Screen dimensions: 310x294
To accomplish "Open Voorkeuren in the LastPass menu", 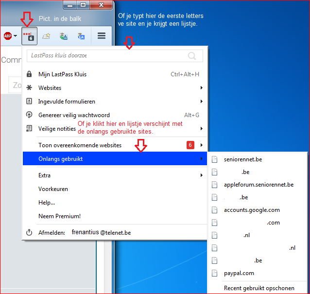I will click(53, 189).
